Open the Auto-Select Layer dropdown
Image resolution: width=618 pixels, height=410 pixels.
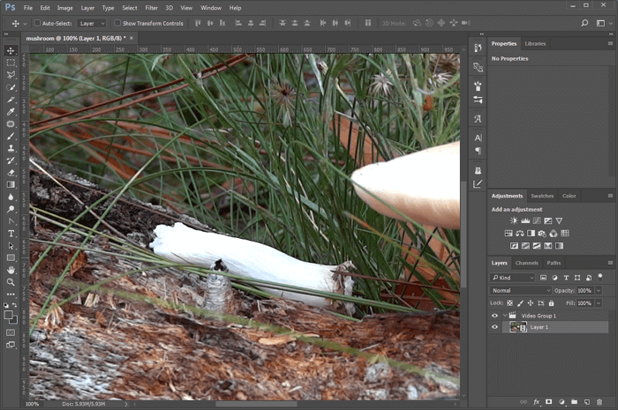point(91,23)
